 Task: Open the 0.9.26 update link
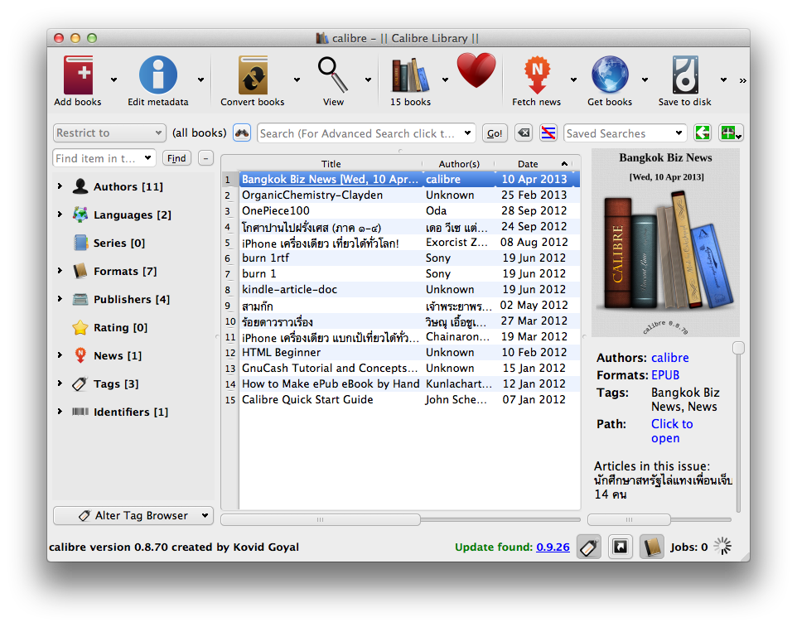(x=553, y=547)
